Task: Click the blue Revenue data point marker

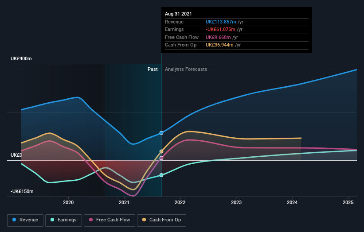Action: click(161, 133)
